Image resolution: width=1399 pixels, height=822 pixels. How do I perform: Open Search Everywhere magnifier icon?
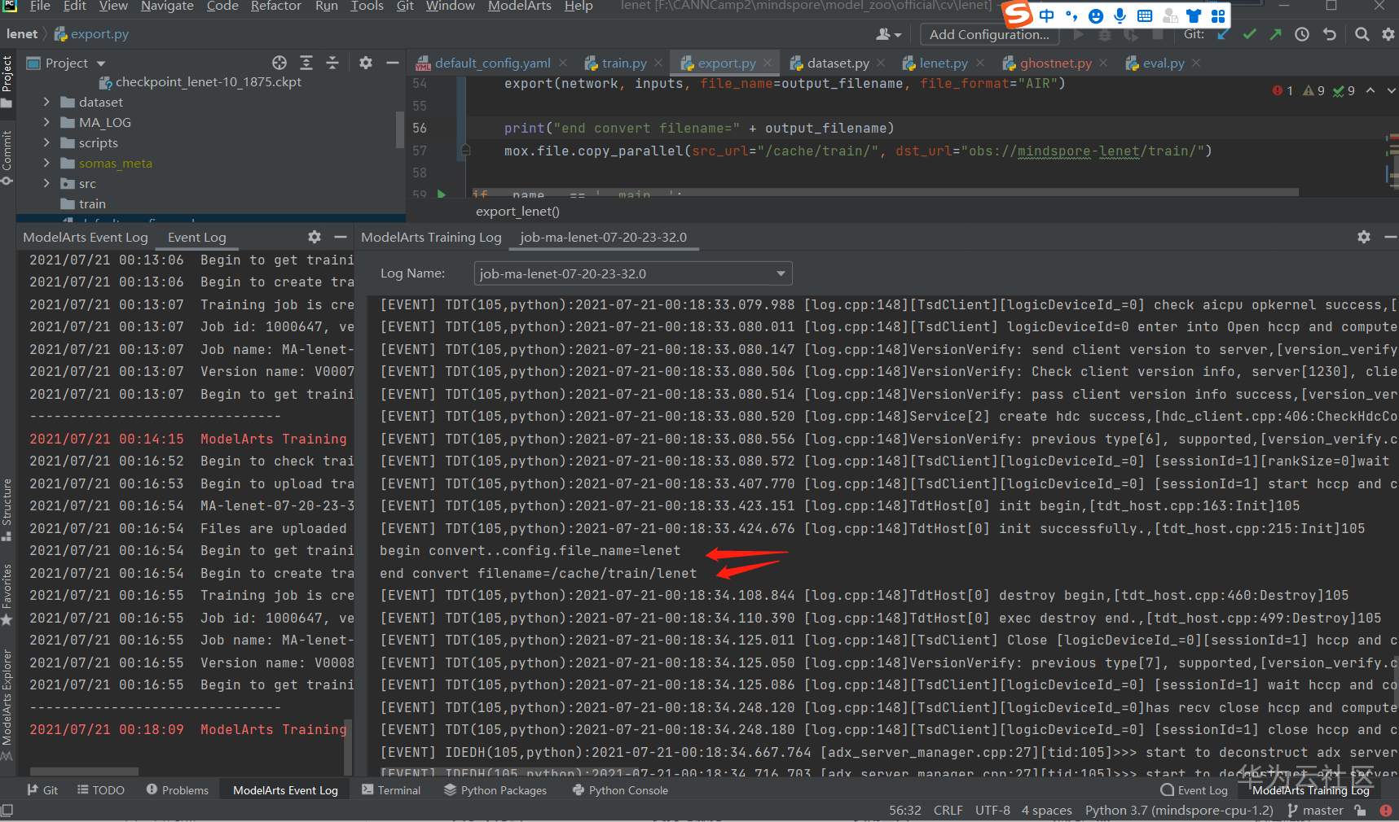[x=1362, y=34]
